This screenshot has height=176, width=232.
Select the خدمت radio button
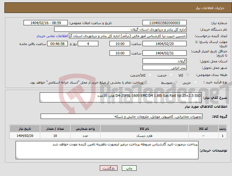171,75
